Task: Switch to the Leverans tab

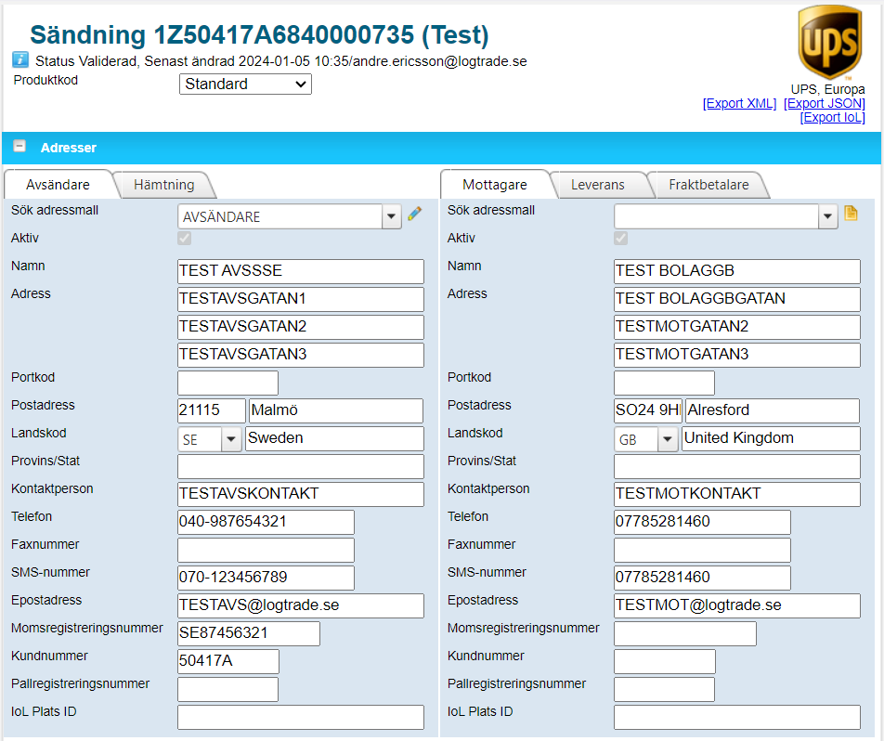Action: [597, 185]
